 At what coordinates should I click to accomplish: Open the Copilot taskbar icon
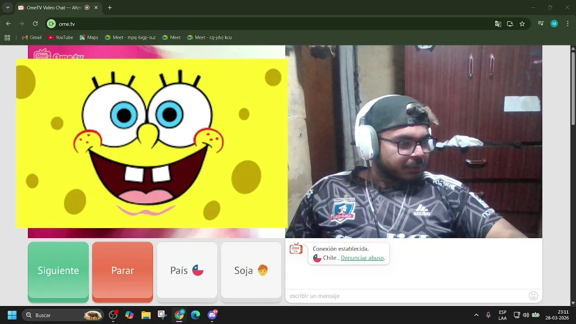130,315
